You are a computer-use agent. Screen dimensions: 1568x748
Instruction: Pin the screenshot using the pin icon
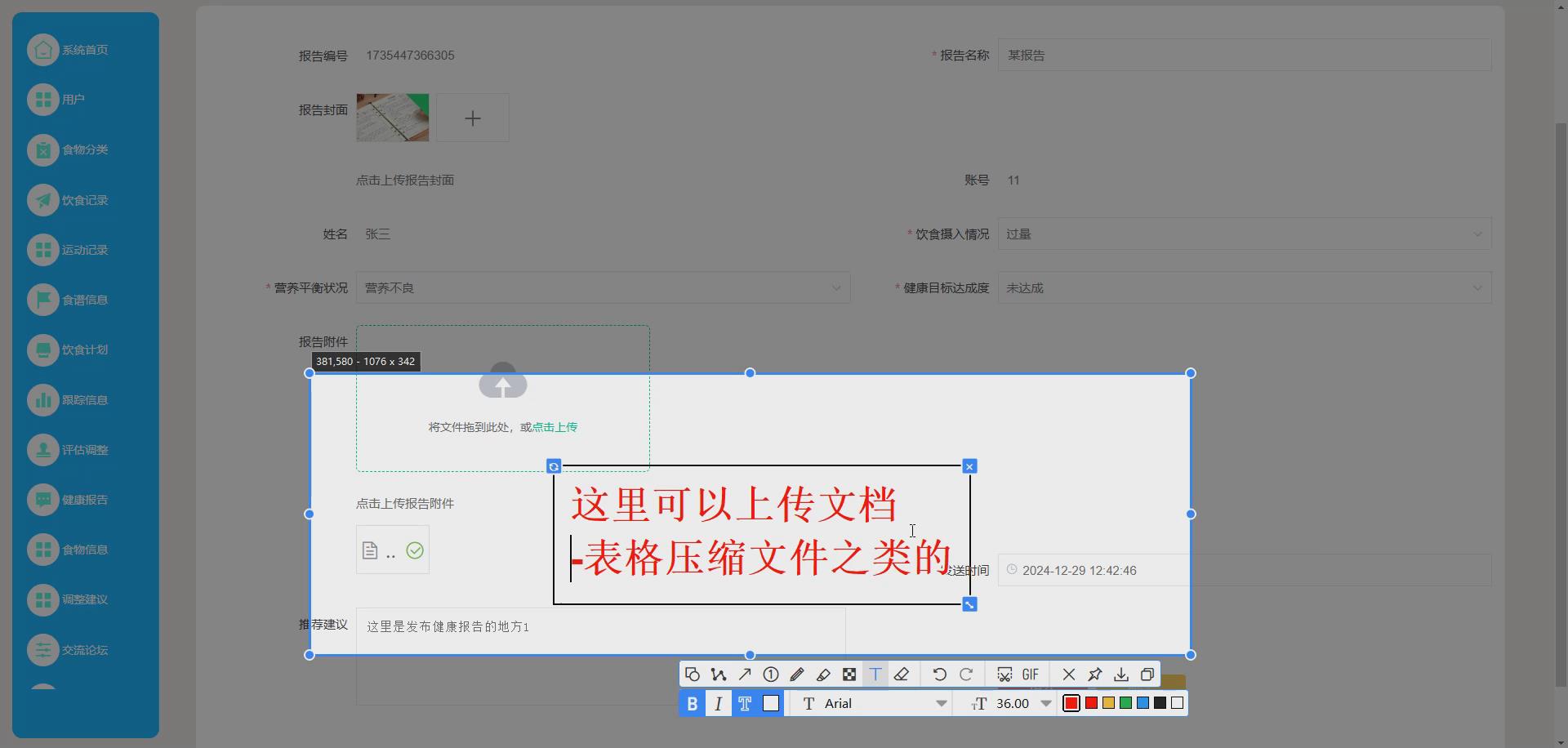pyautogui.click(x=1094, y=675)
